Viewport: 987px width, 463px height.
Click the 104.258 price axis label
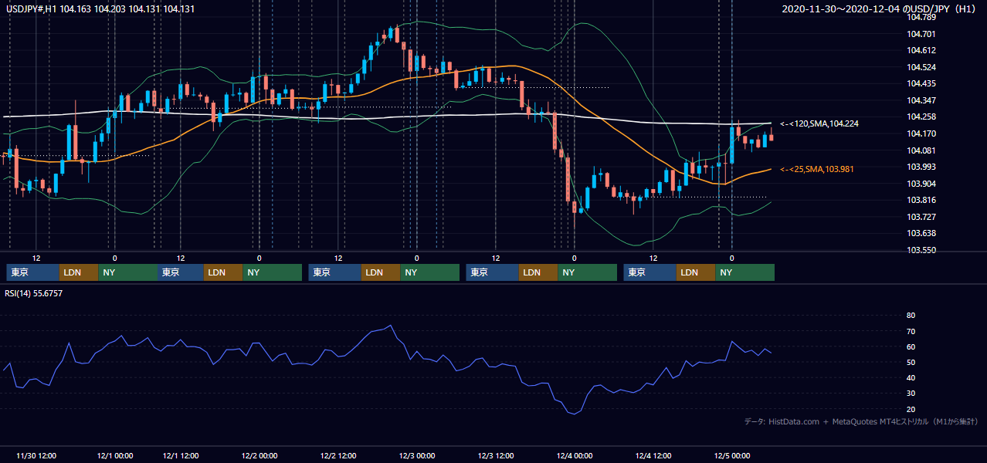point(921,117)
